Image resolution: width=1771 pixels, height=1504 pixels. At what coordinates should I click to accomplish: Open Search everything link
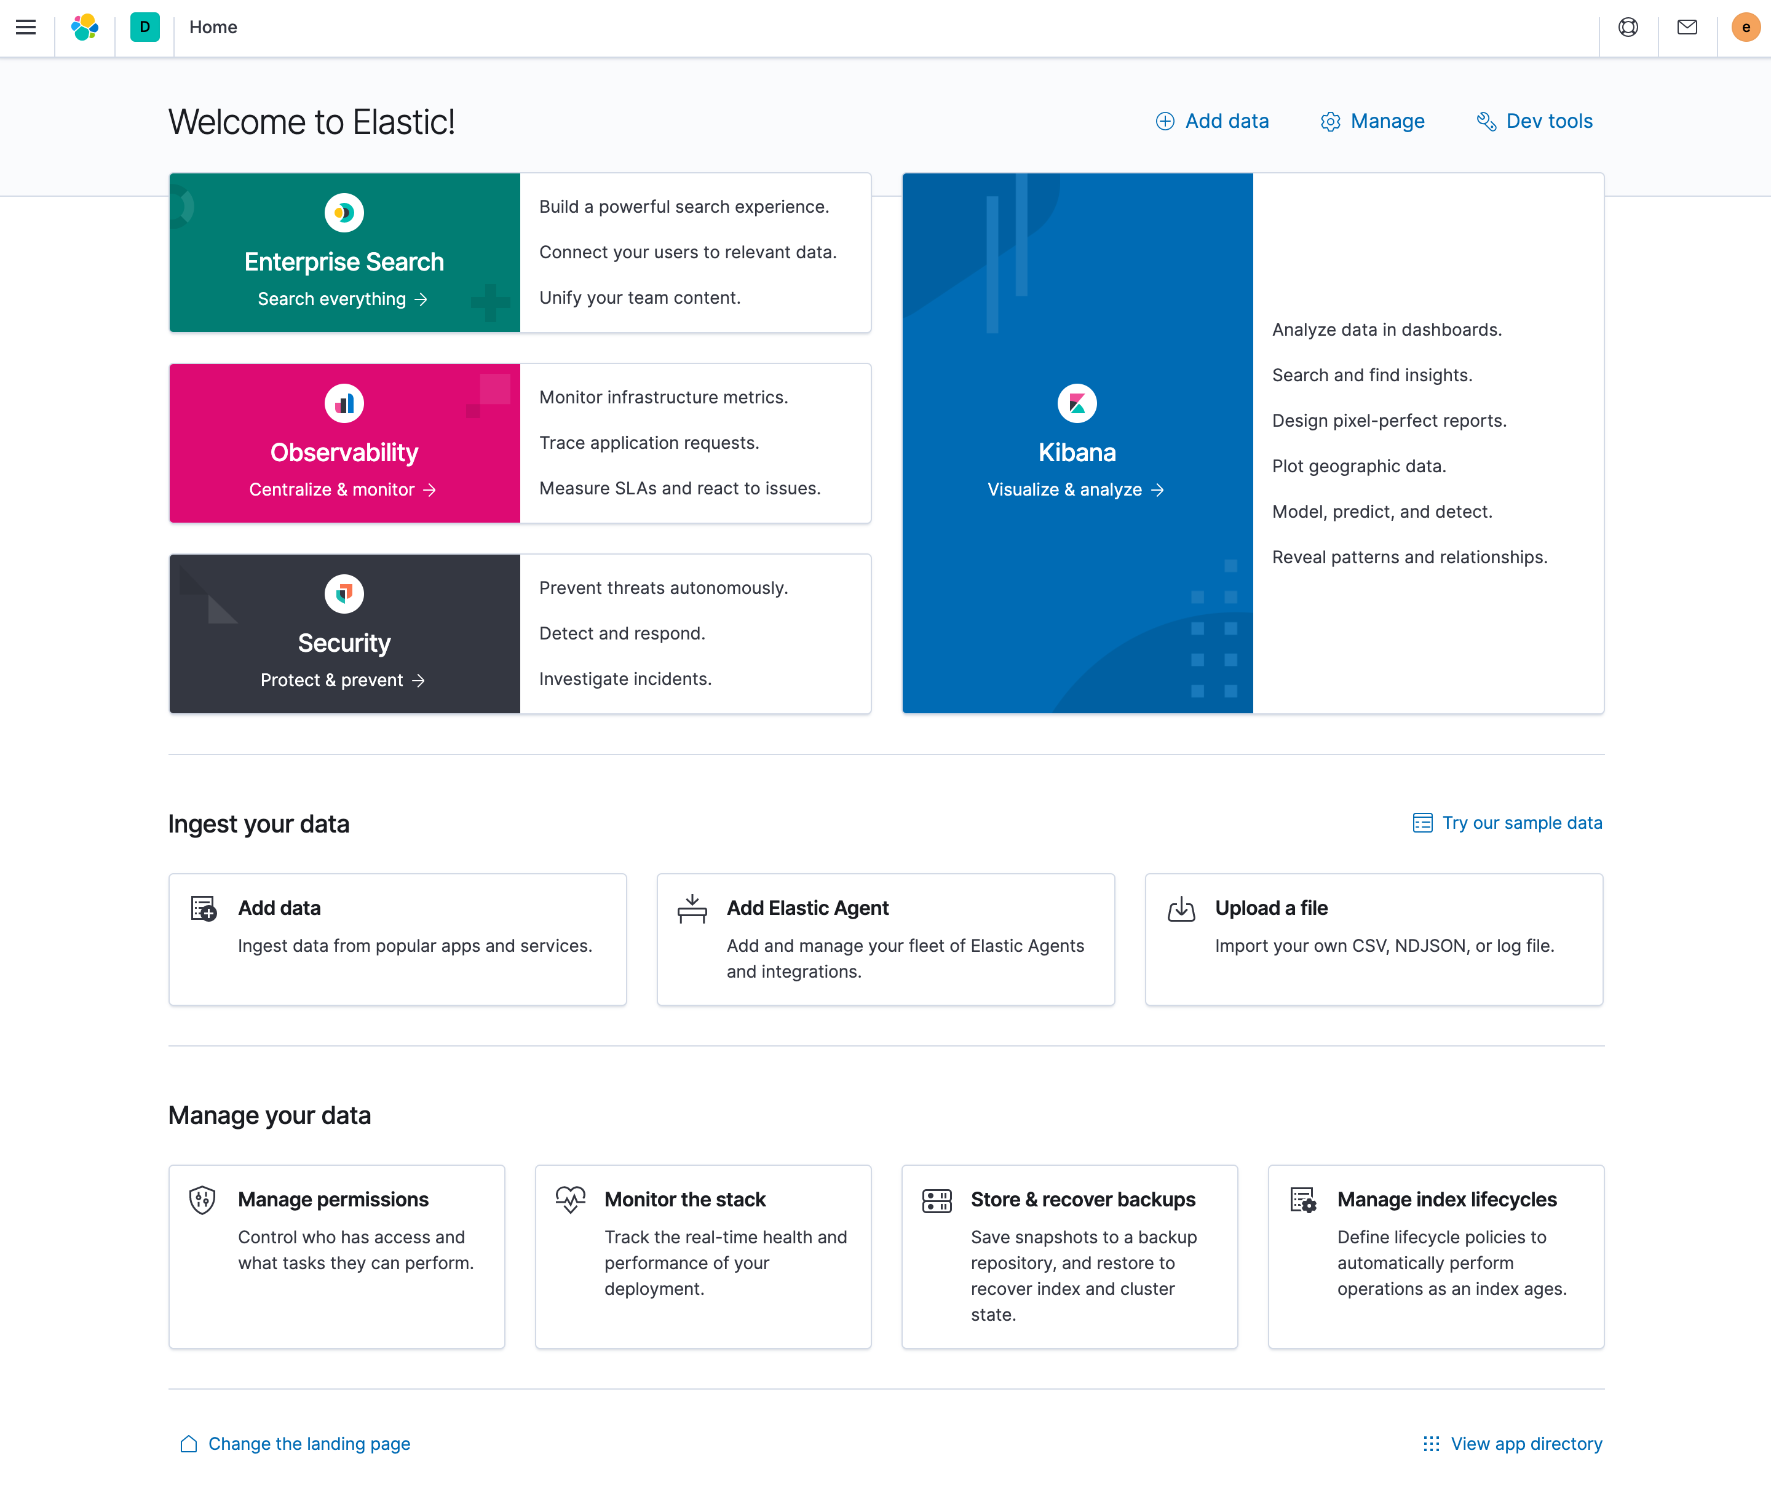pos(343,298)
